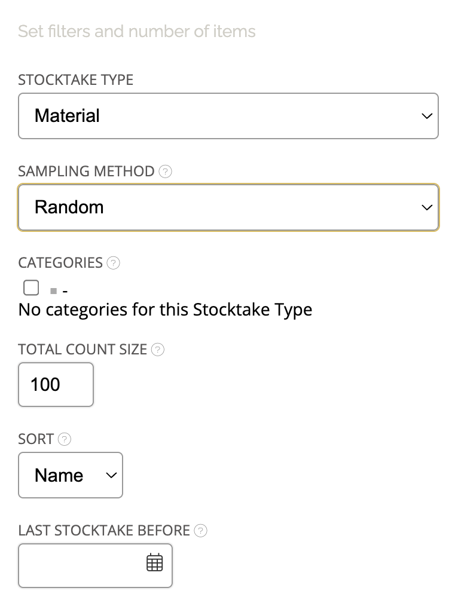Click the LAST STOCKTAKE BEFORE label text
452x606 pixels.
coord(104,531)
